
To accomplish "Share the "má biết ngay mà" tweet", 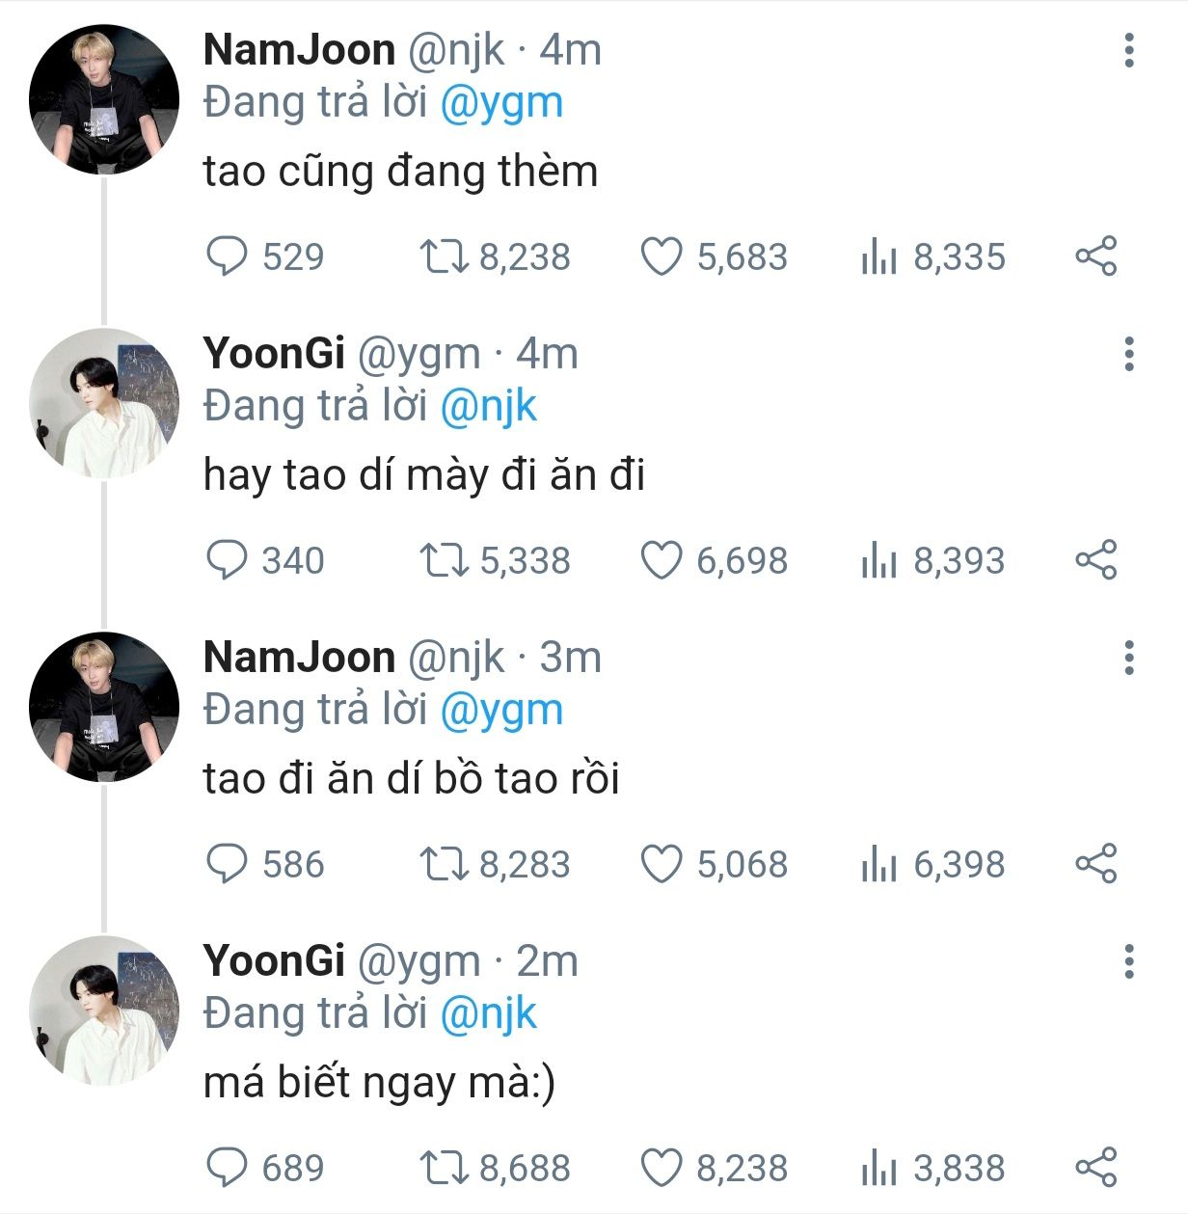I will coord(1095,1168).
